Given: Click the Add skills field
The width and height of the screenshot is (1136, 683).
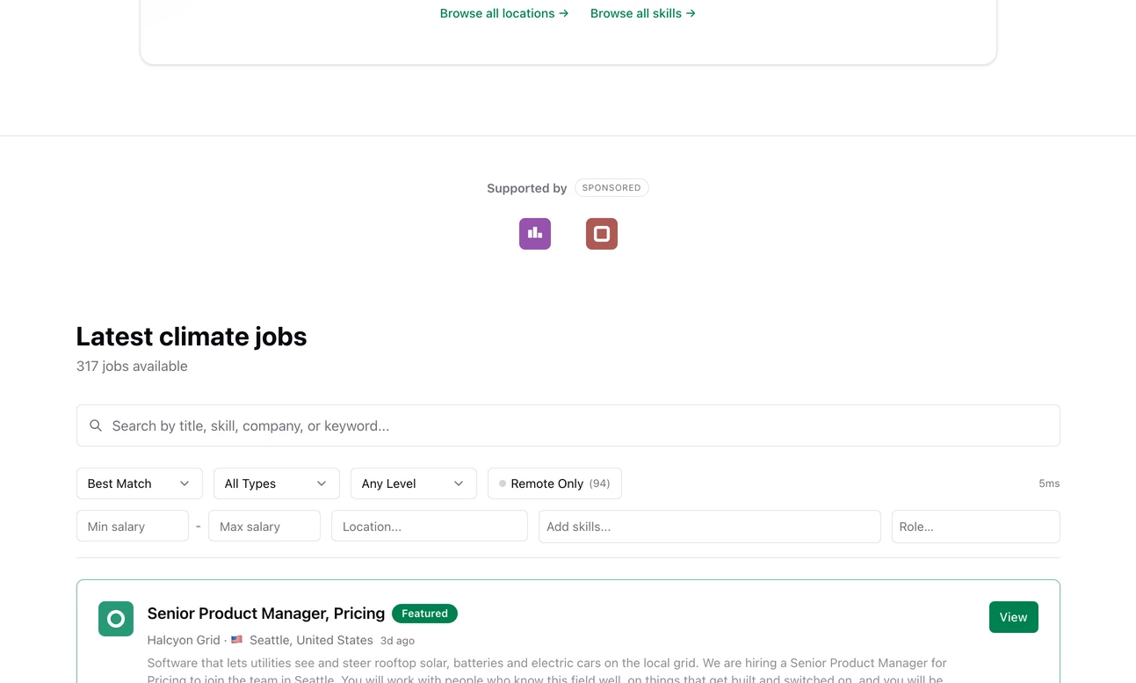Looking at the screenshot, I should [x=710, y=527].
